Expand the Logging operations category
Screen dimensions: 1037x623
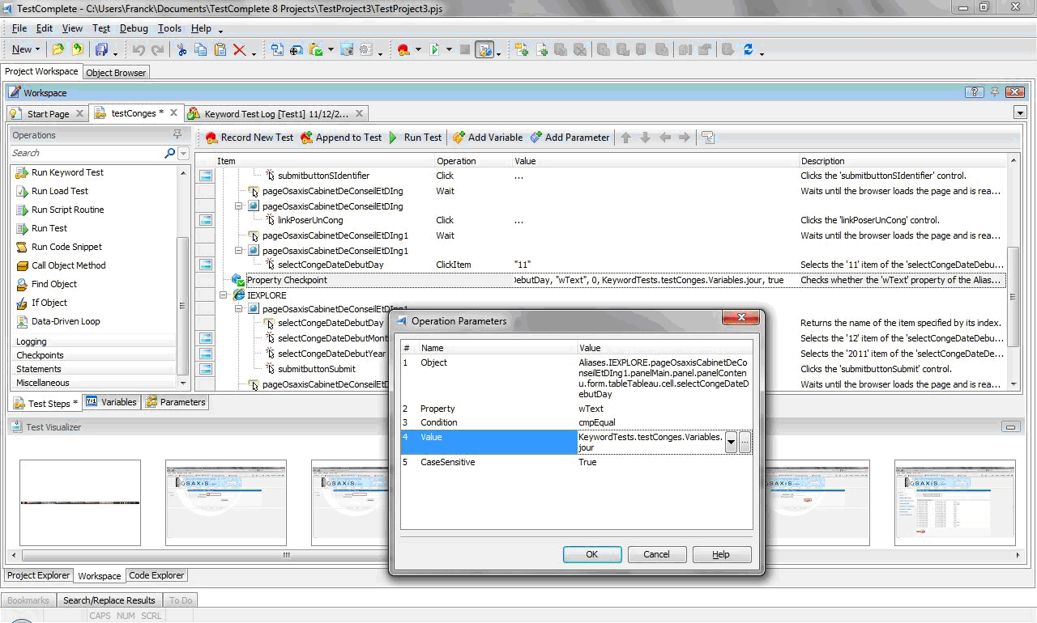[92, 341]
